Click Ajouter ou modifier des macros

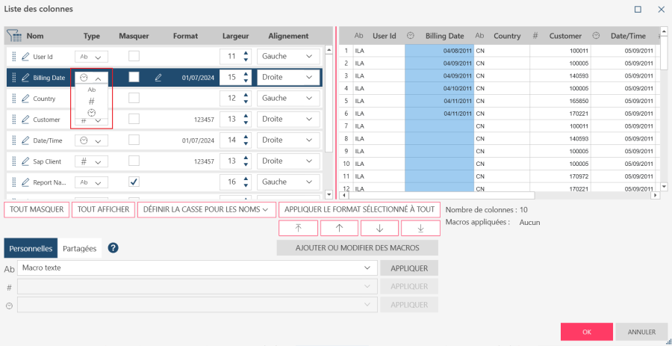point(357,247)
